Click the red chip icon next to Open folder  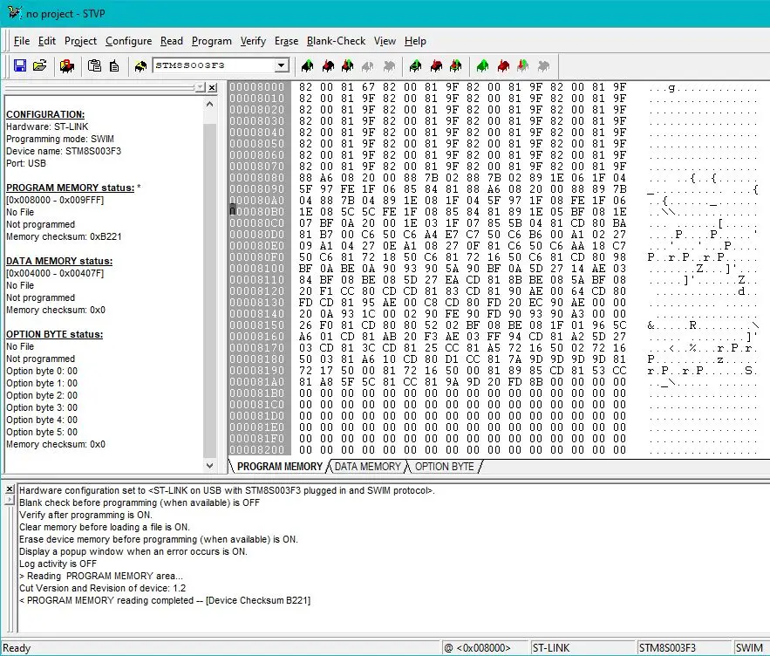coord(67,65)
